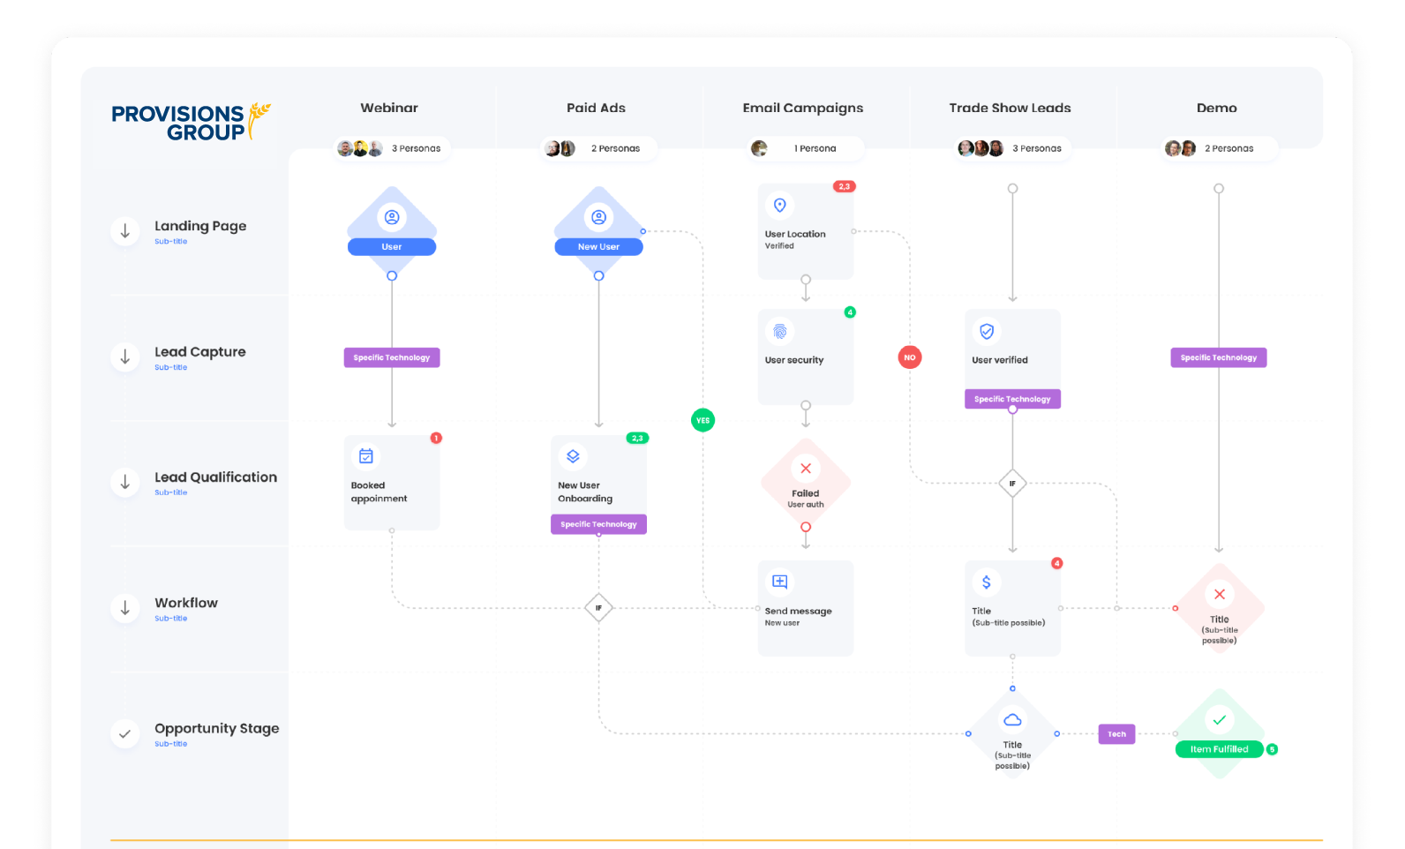The height and width of the screenshot is (849, 1405).
Task: Click the Item Fulfilled green button
Action: click(1219, 749)
